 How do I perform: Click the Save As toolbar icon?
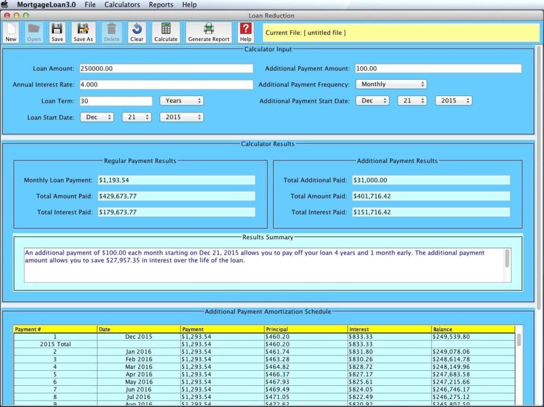[x=83, y=32]
